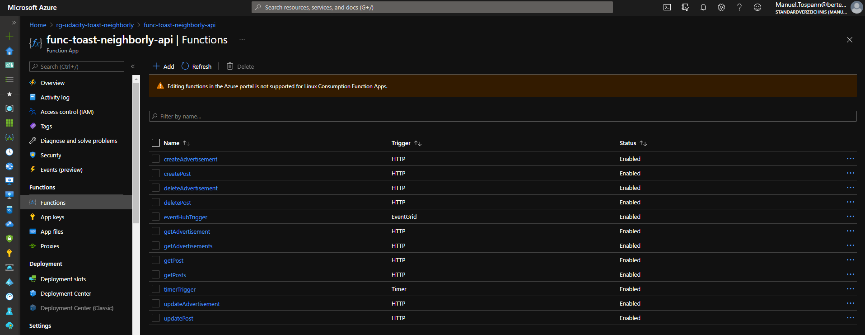Screen dimensions: 865x335
Task: Open the createPost function link
Action: pyautogui.click(x=177, y=174)
